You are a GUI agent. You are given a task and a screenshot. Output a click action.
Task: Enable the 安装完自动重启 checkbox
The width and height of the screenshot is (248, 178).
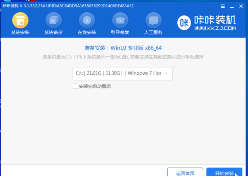(x=75, y=86)
